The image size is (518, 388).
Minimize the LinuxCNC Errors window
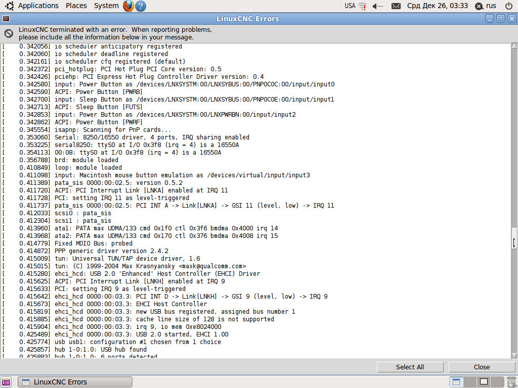coord(490,19)
